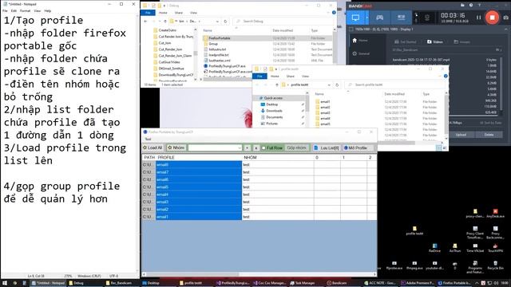
Task: Open AnyDesk.exe desktop icon
Action: tap(495, 214)
